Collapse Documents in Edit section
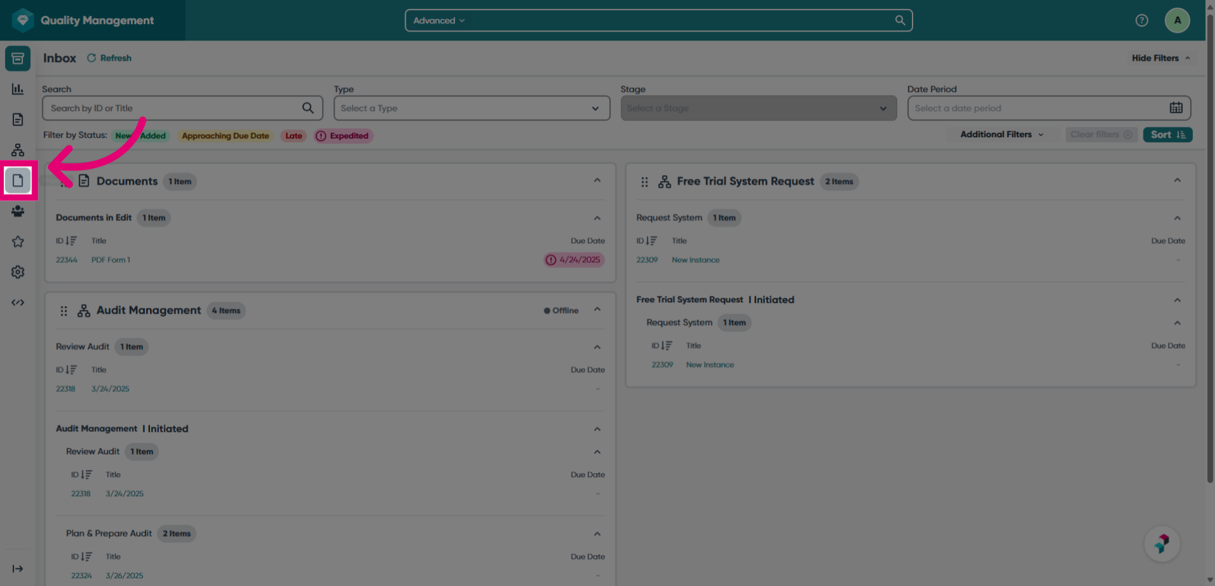 pos(597,218)
